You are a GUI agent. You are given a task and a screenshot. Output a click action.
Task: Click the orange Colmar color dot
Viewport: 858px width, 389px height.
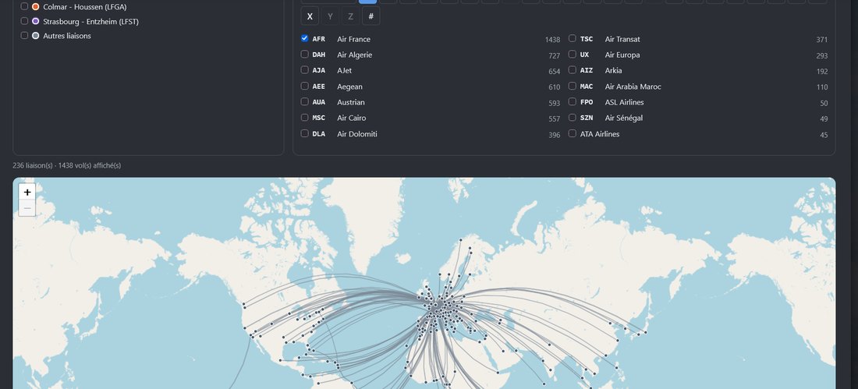coord(36,6)
